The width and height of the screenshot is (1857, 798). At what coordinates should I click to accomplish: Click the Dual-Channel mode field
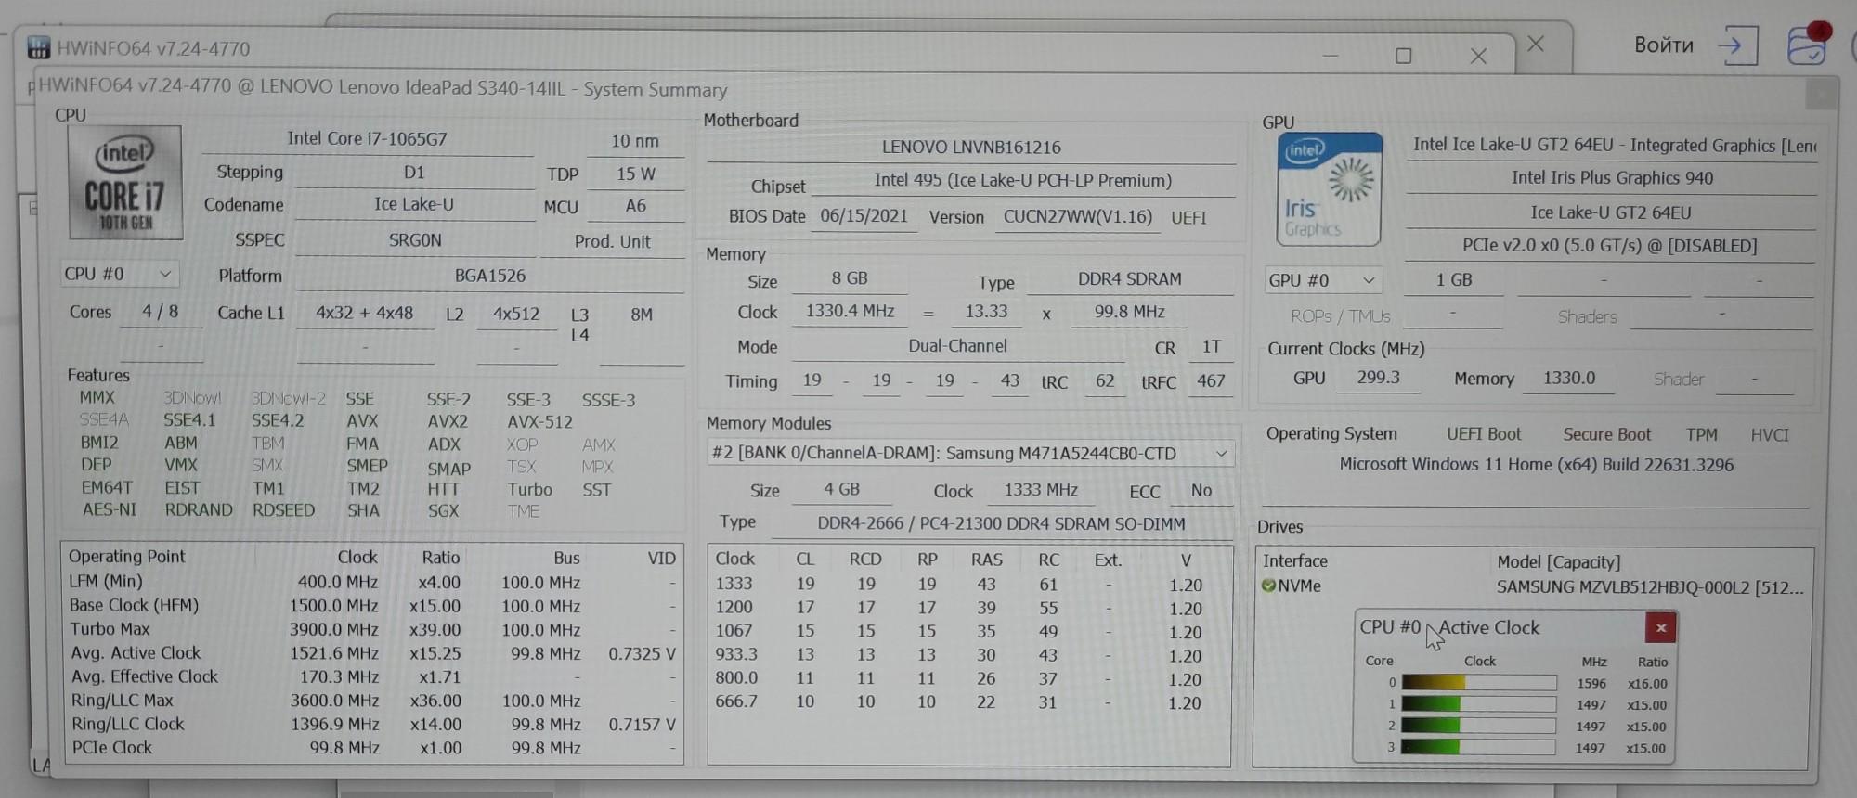click(x=957, y=346)
